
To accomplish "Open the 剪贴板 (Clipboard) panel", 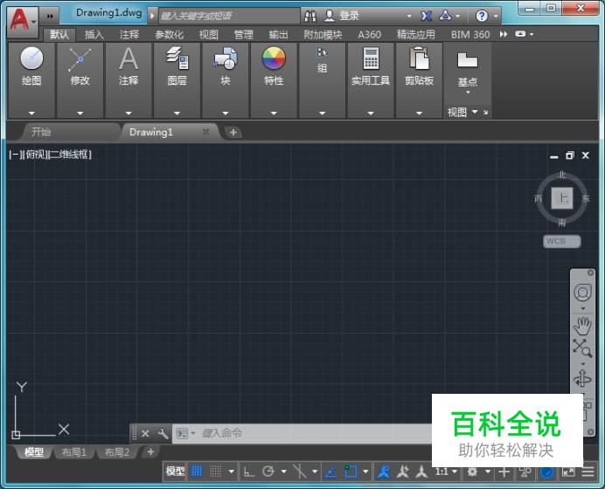I will click(419, 65).
